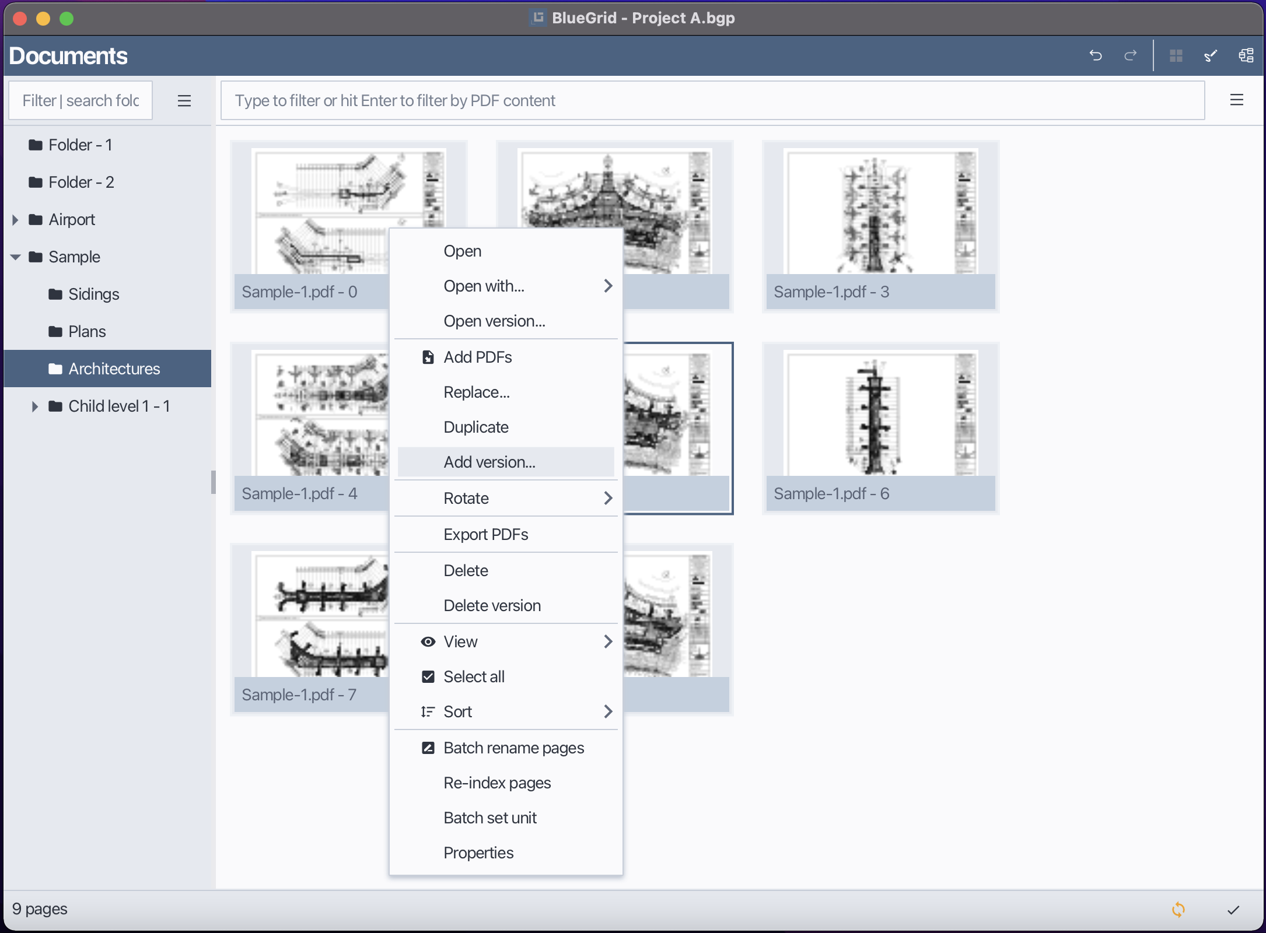1266x933 pixels.
Task: Click the orange sync refresh icon
Action: pos(1178,909)
